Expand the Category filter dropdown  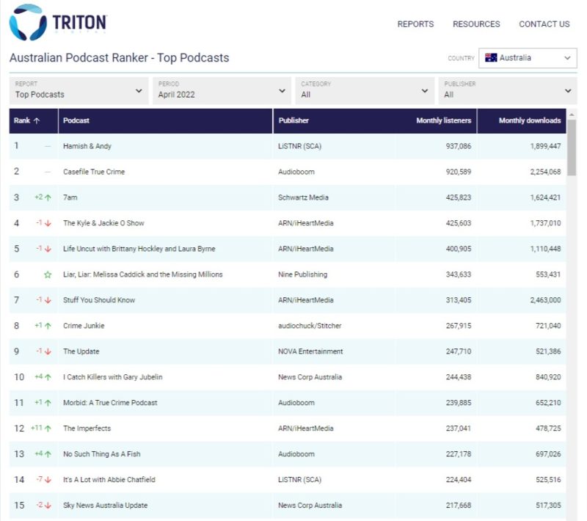click(x=365, y=90)
